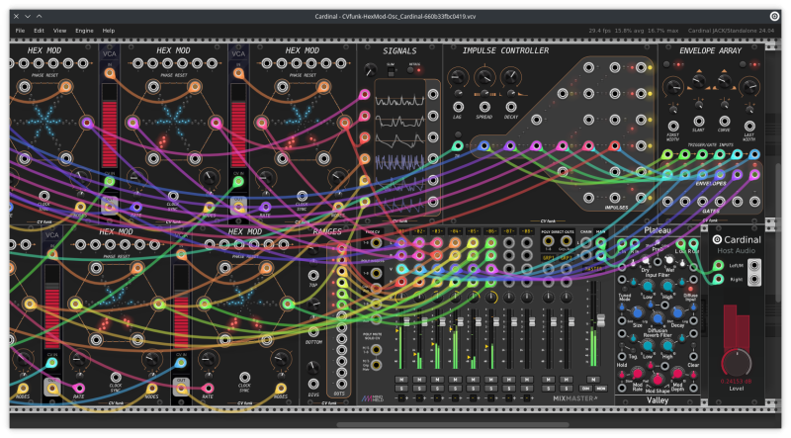Open the View menu
The height and width of the screenshot is (438, 791).
tap(59, 31)
